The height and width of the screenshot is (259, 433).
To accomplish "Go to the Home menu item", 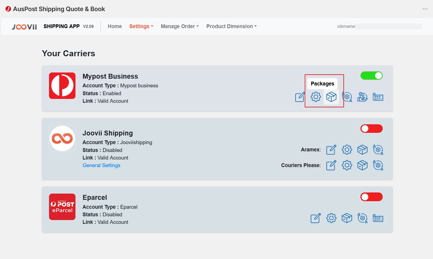I will (115, 26).
